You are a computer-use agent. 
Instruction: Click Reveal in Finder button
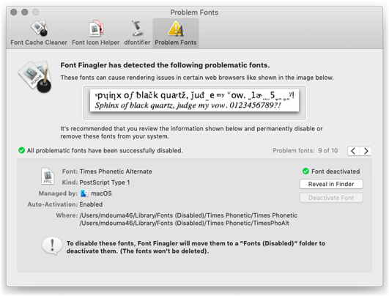tap(331, 184)
